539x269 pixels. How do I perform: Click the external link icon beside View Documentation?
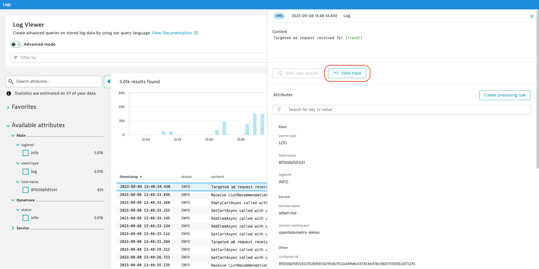tap(196, 33)
